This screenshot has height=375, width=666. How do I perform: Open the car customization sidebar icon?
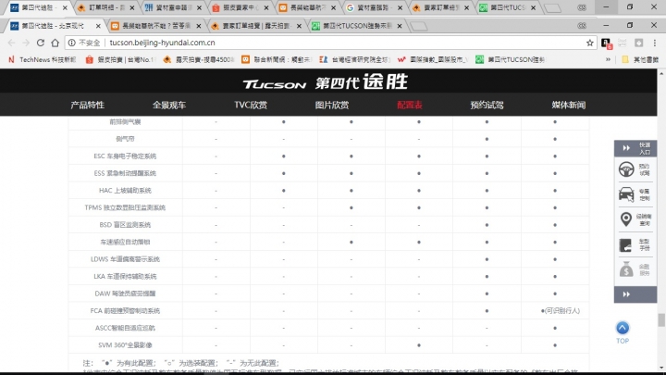point(626,194)
